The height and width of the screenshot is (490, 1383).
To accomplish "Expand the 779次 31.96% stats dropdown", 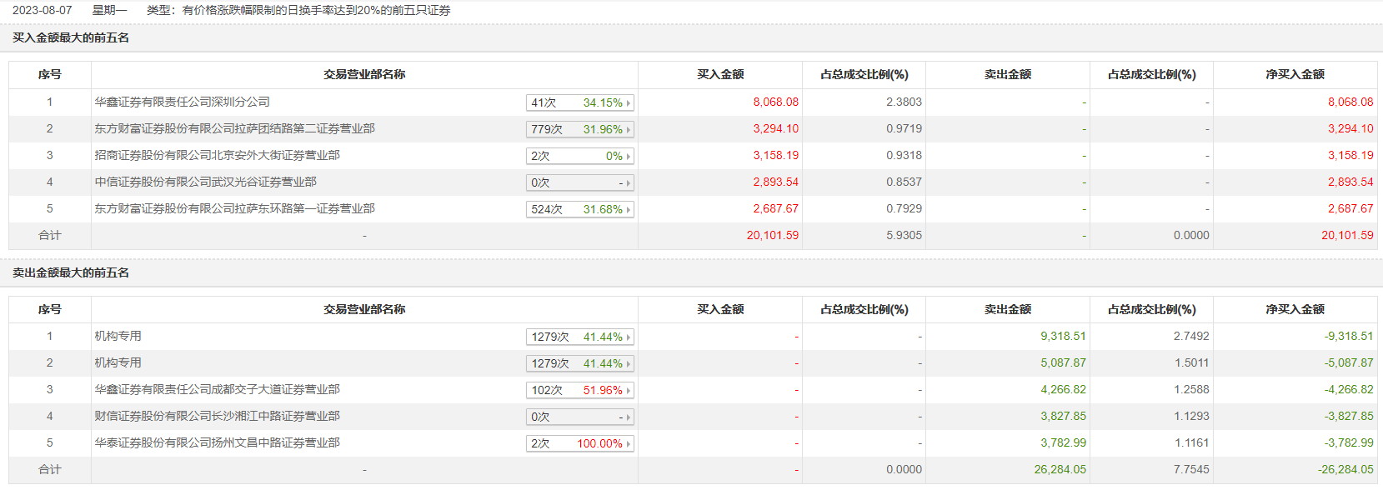I will [x=580, y=129].
